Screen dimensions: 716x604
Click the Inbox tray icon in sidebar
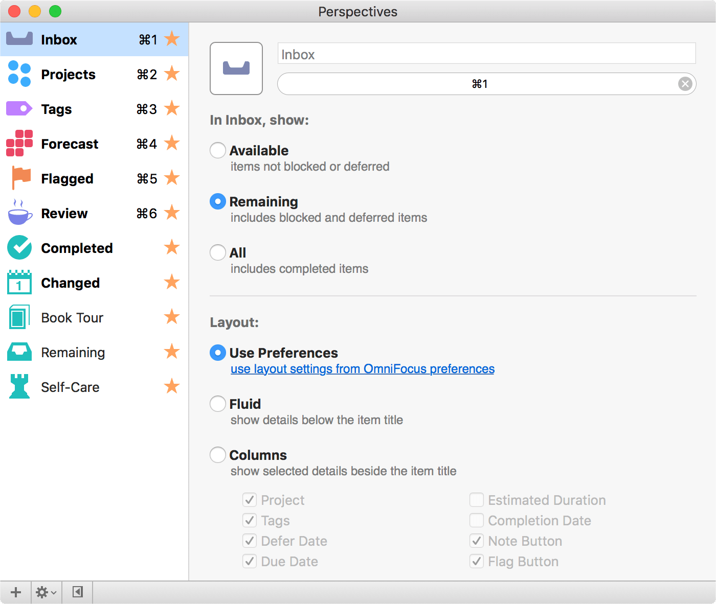pos(19,39)
